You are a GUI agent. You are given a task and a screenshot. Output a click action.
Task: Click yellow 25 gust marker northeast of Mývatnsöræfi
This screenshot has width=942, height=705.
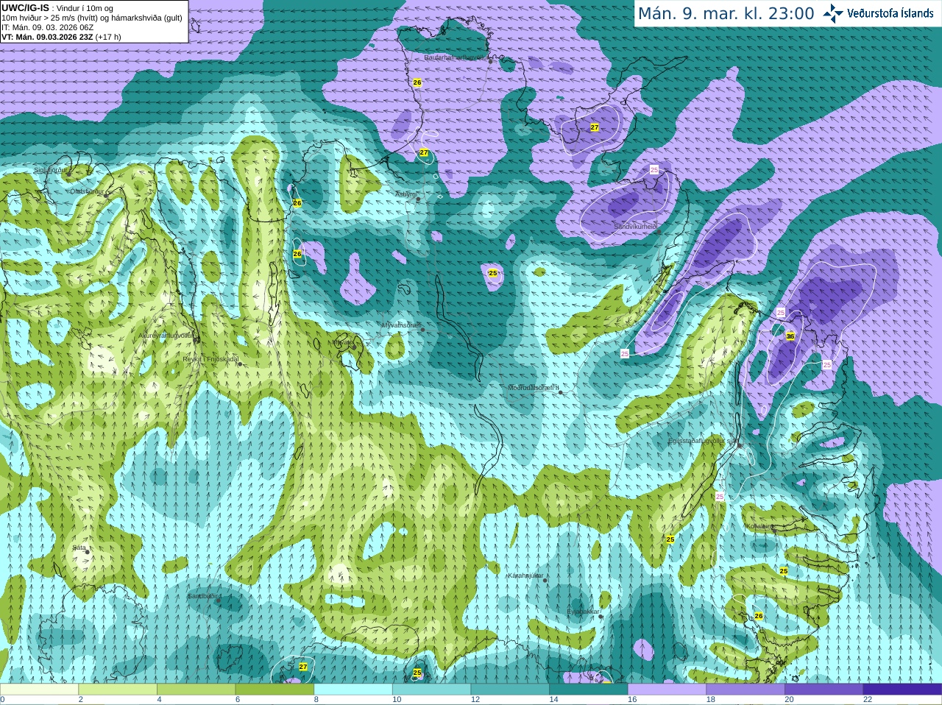pyautogui.click(x=493, y=273)
